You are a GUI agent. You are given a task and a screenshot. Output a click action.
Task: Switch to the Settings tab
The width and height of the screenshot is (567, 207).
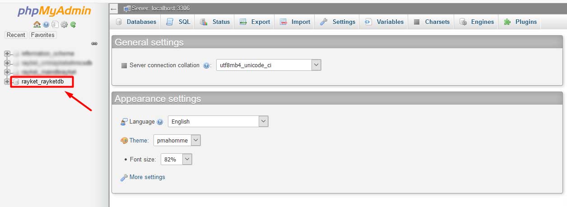tap(338, 22)
